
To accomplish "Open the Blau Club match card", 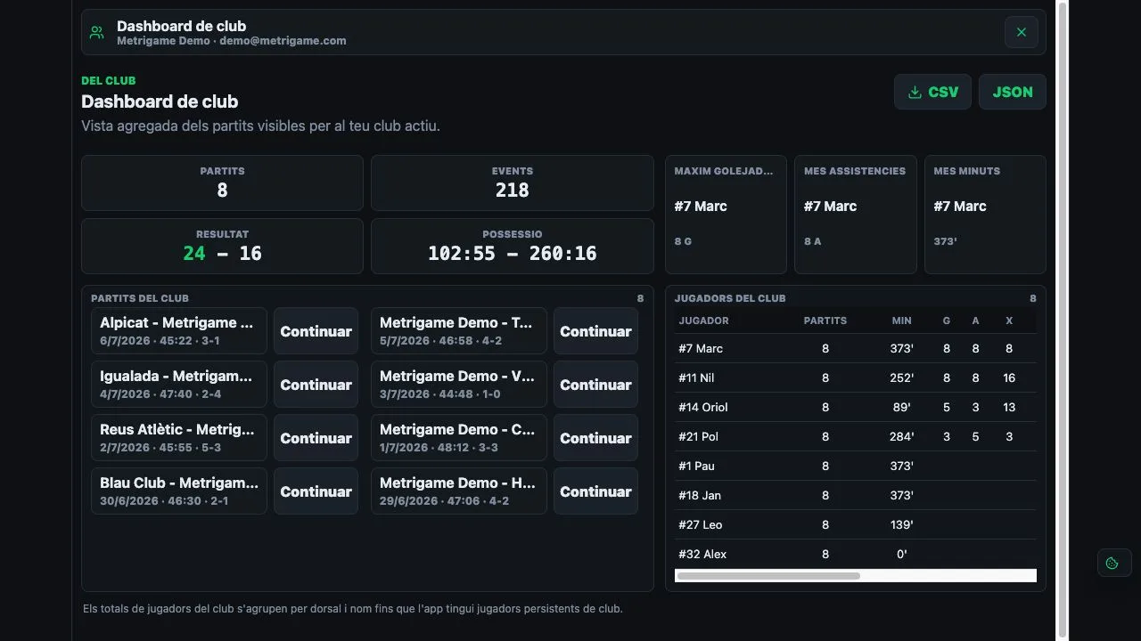I will 179,491.
